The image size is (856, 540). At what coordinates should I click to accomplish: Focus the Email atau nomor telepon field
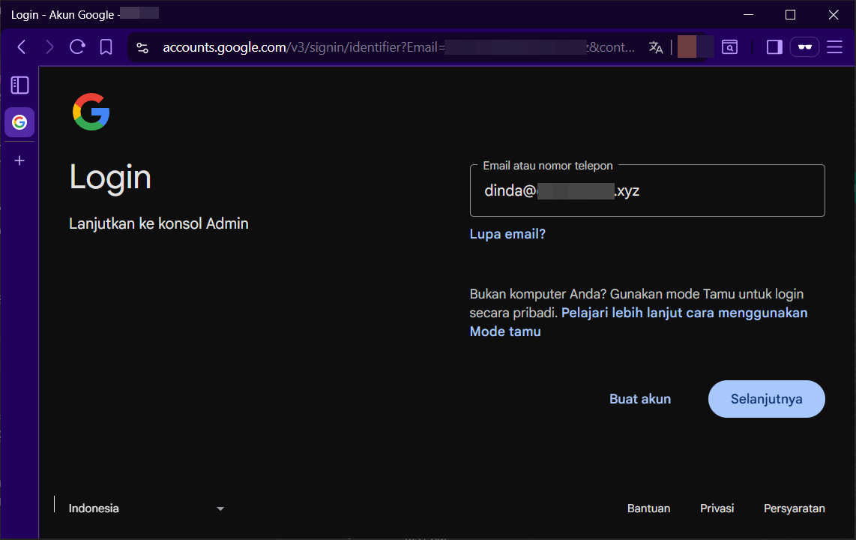647,190
